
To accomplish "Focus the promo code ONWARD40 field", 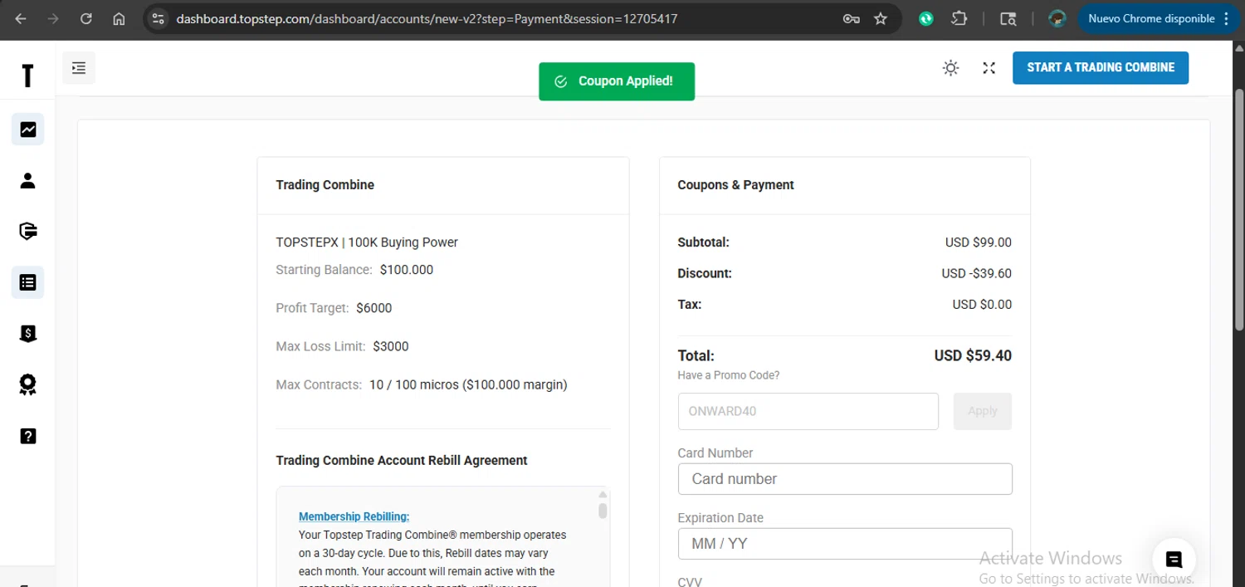I will pyautogui.click(x=808, y=411).
